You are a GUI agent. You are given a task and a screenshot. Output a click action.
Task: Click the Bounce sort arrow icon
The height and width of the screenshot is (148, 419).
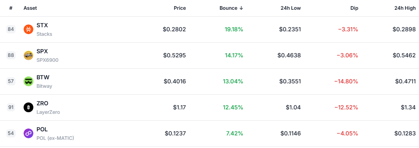coord(241,8)
